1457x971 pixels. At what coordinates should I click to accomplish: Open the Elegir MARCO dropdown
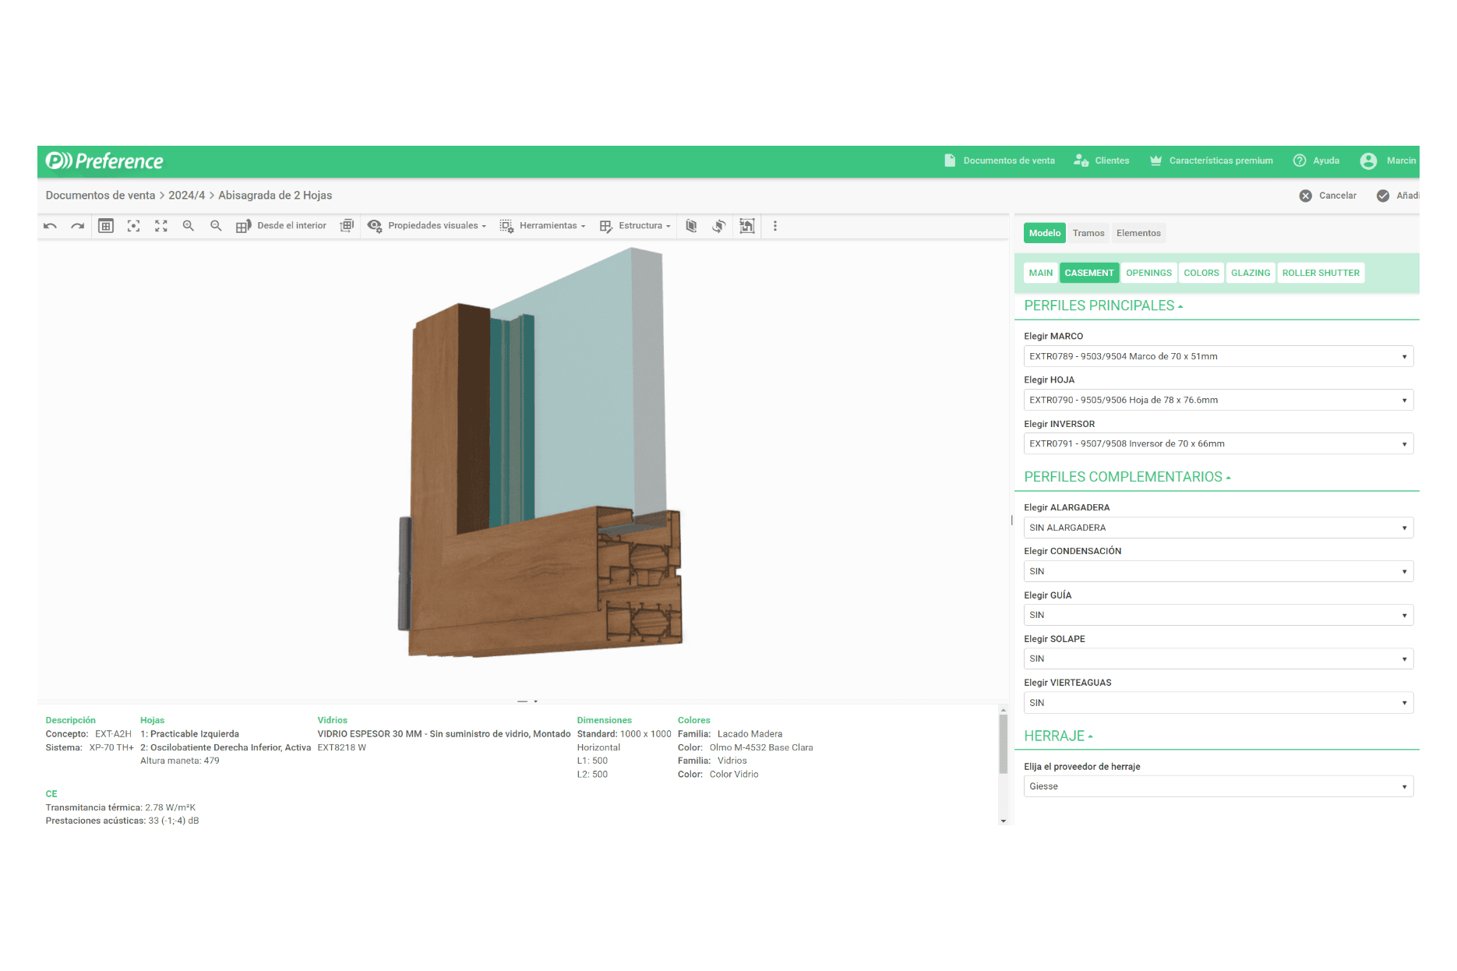[1217, 357]
